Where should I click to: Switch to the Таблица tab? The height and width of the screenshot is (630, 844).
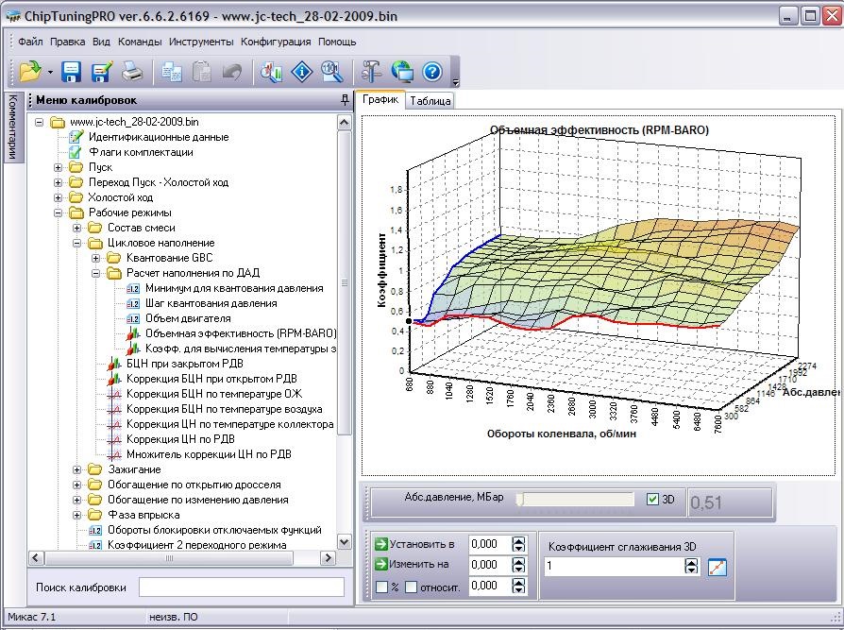tap(430, 101)
